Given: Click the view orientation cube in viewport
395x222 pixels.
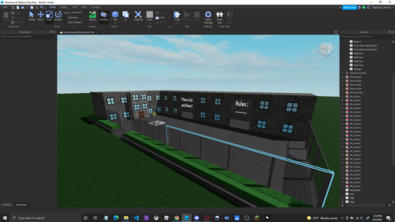Looking at the screenshot, I should 326,49.
